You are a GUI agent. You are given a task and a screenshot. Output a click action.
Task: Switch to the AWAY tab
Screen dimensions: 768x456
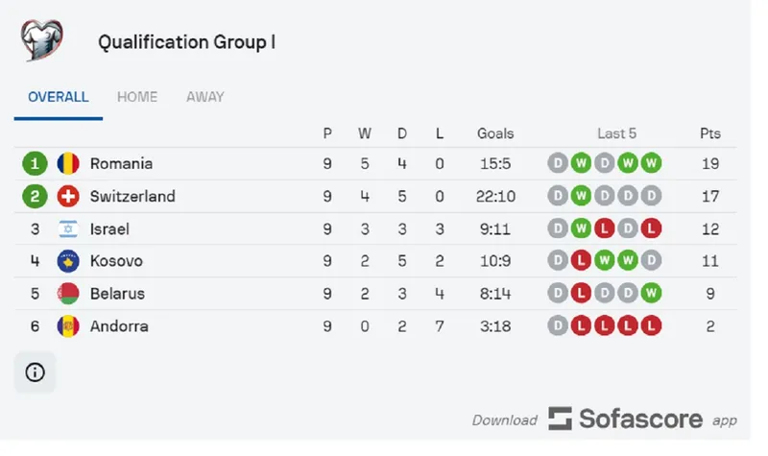point(205,97)
